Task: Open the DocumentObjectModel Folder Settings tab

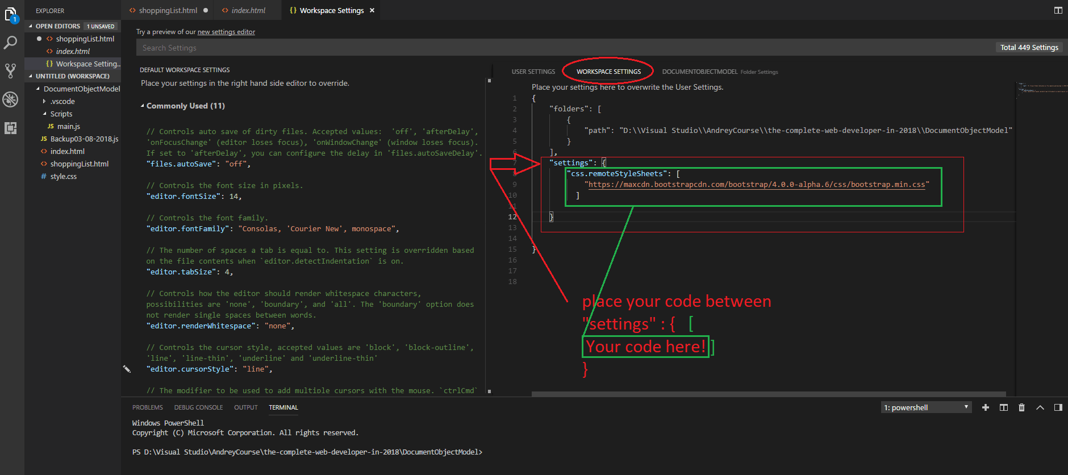Action: pos(720,72)
